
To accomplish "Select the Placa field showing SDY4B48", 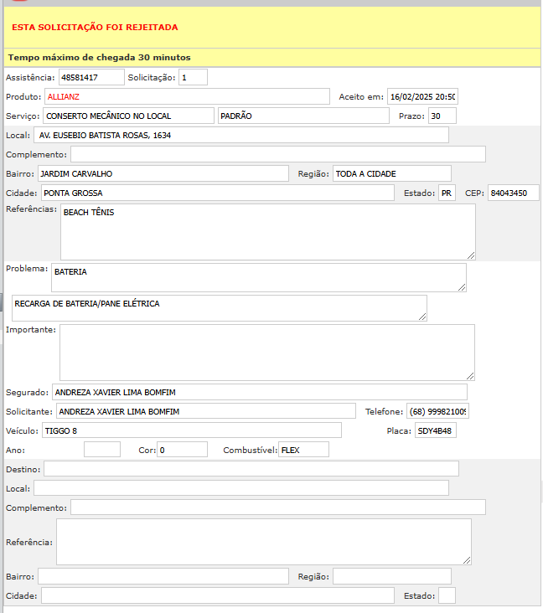I will (x=436, y=430).
